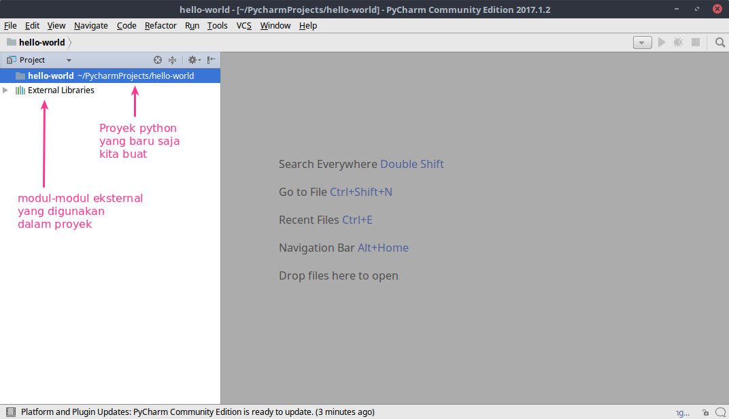Viewport: 729px width, 419px height.
Task: Collapse all nodes using the collapse icon
Action: (172, 60)
